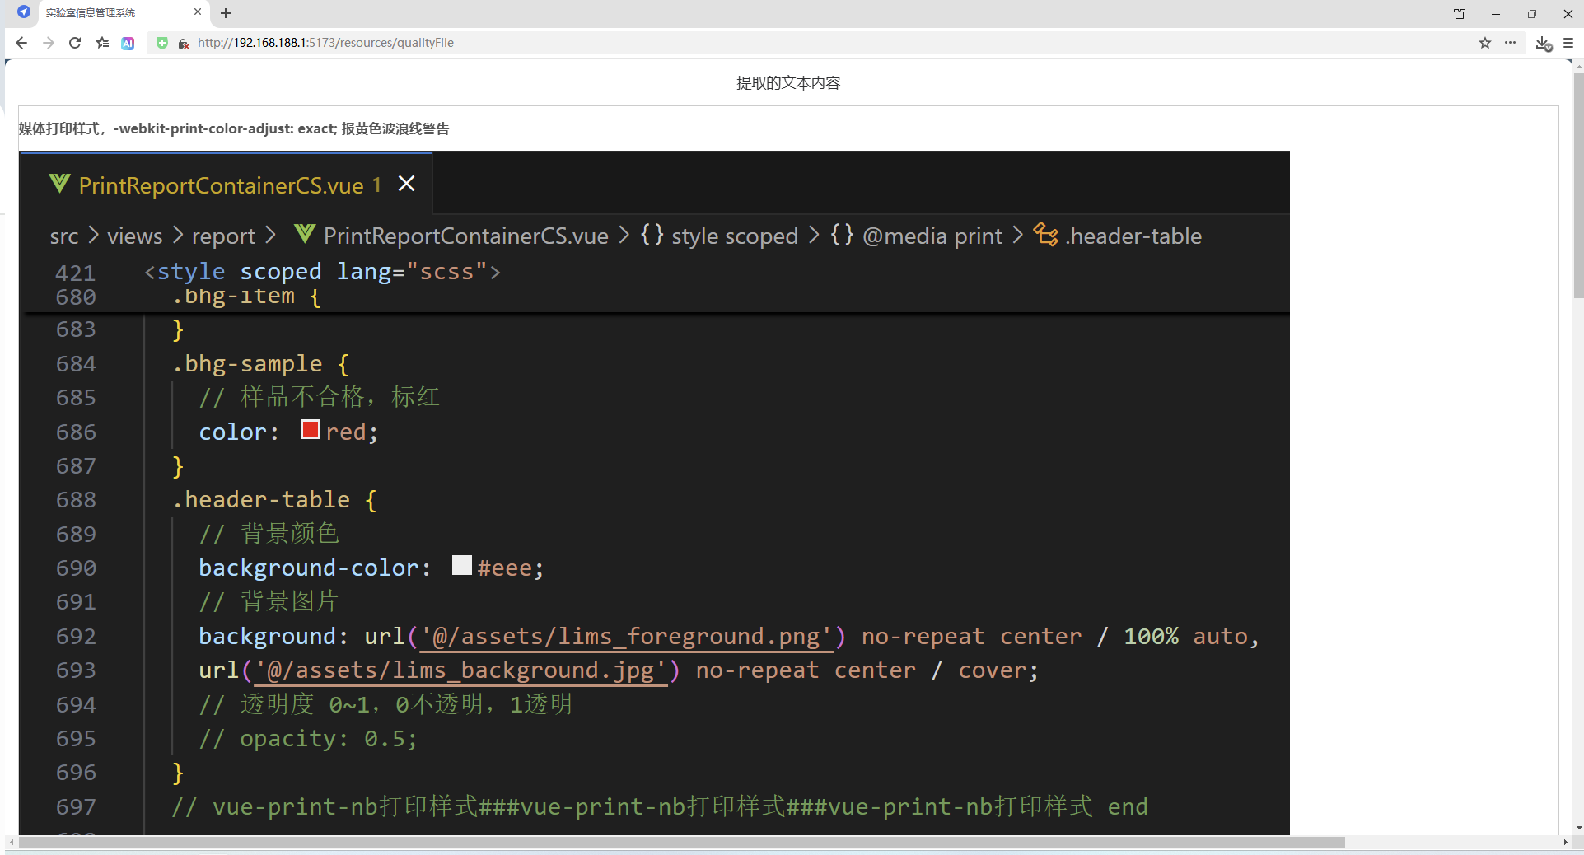Open the bookmarks list icon beside refresh
Screen dimensions: 1584x855
click(101, 43)
